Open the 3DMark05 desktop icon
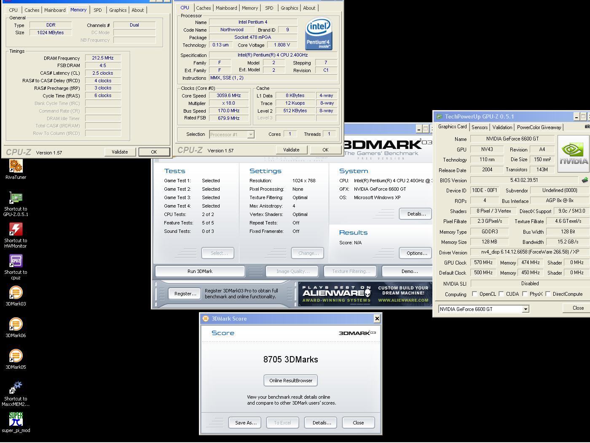 pyautogui.click(x=16, y=356)
